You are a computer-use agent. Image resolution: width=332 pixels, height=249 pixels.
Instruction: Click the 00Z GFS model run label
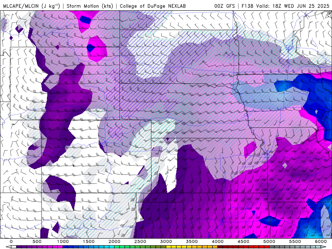coord(225,6)
